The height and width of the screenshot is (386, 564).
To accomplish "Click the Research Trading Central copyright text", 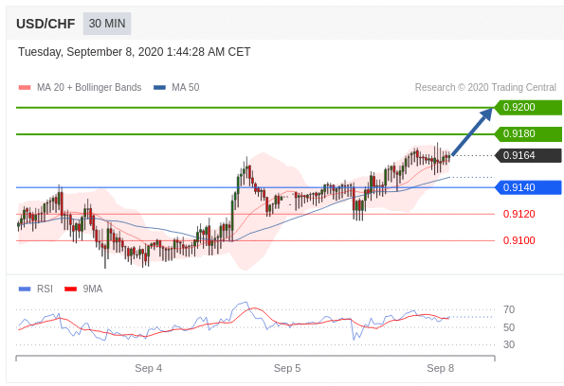I will (x=485, y=88).
